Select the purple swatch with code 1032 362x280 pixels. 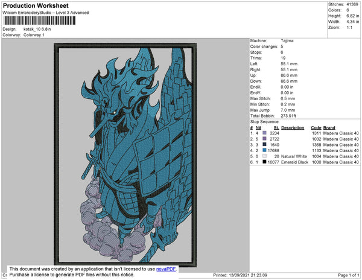click(264, 139)
